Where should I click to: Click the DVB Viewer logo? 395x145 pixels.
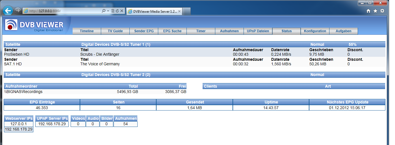pyautogui.click(x=34, y=25)
